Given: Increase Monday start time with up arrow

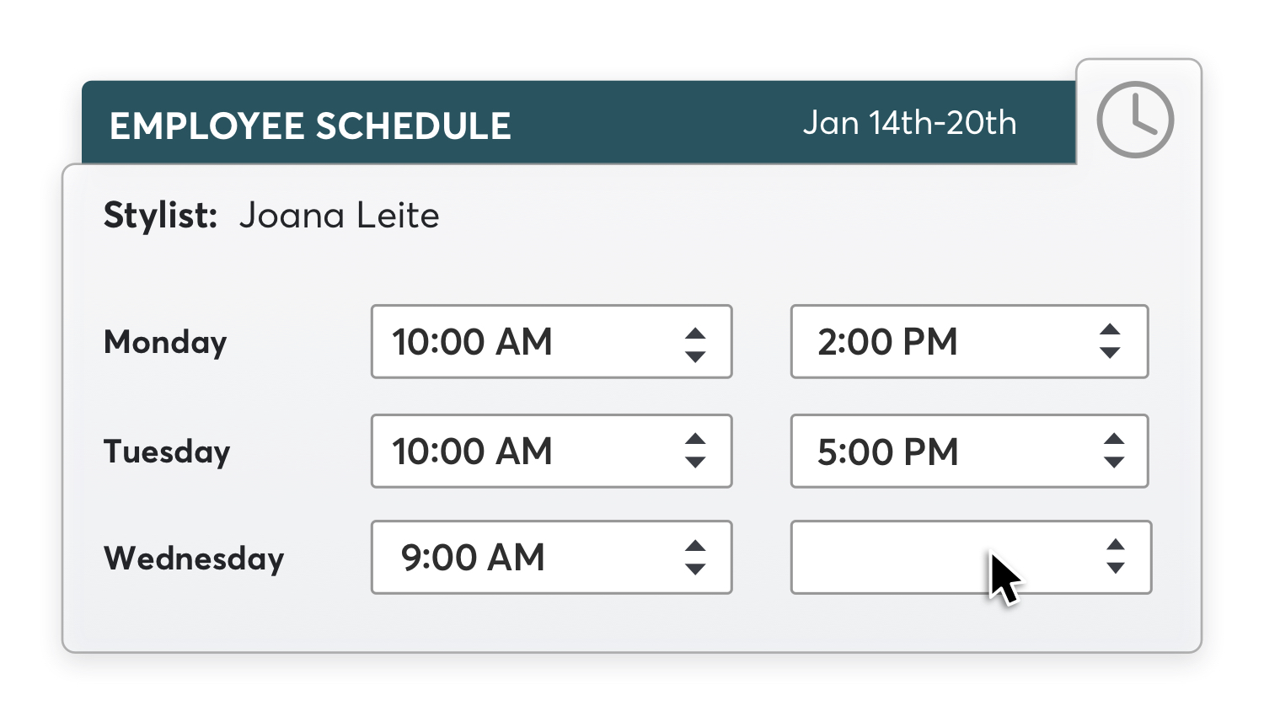Looking at the screenshot, I should point(695,334).
